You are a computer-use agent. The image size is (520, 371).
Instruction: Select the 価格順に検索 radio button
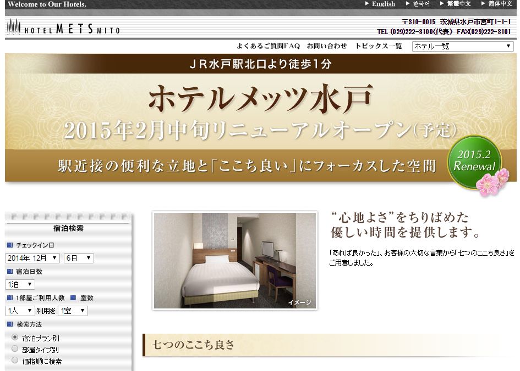tap(15, 360)
